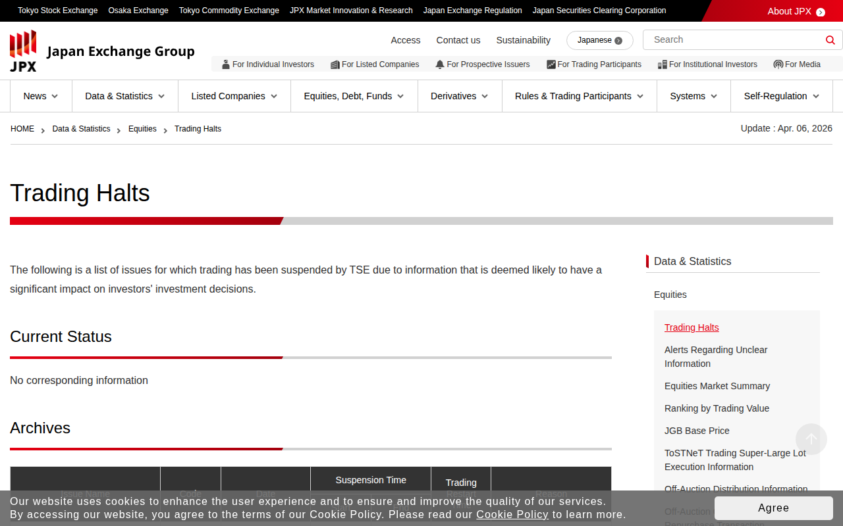843x526 pixels.
Task: Expand the News dropdown menu
Action: point(41,96)
